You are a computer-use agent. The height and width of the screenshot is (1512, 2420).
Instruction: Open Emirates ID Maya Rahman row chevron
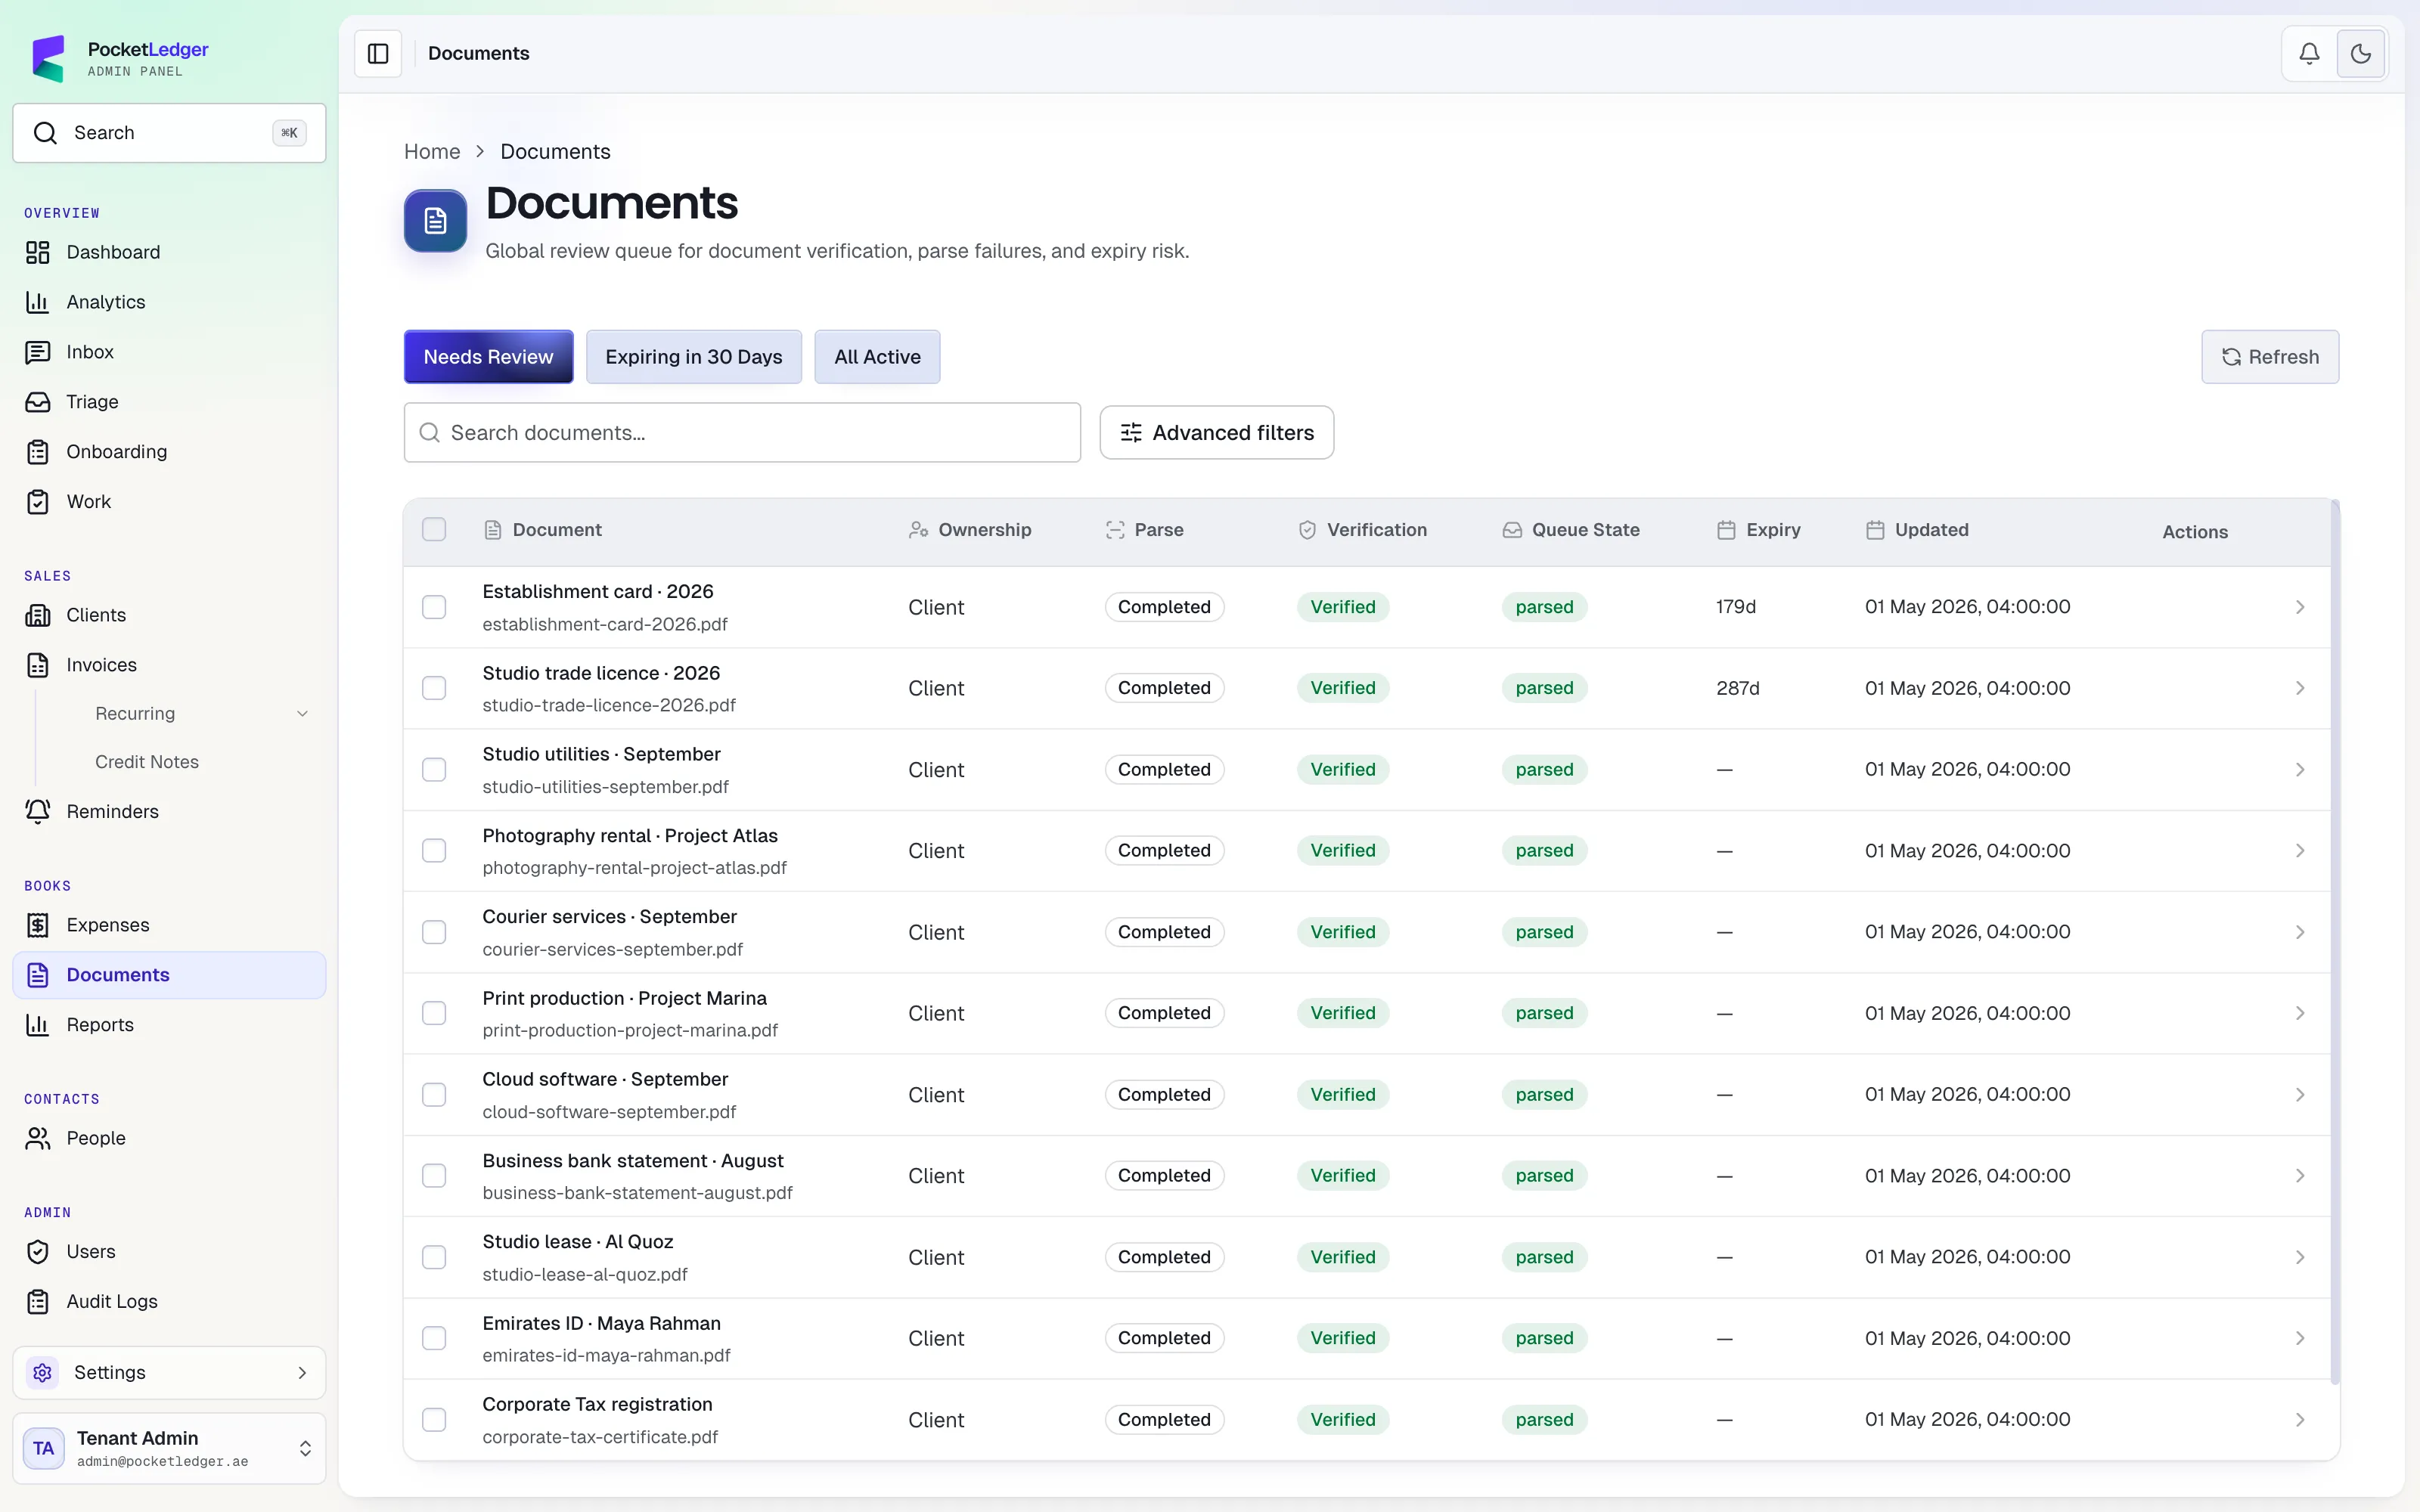(2300, 1338)
